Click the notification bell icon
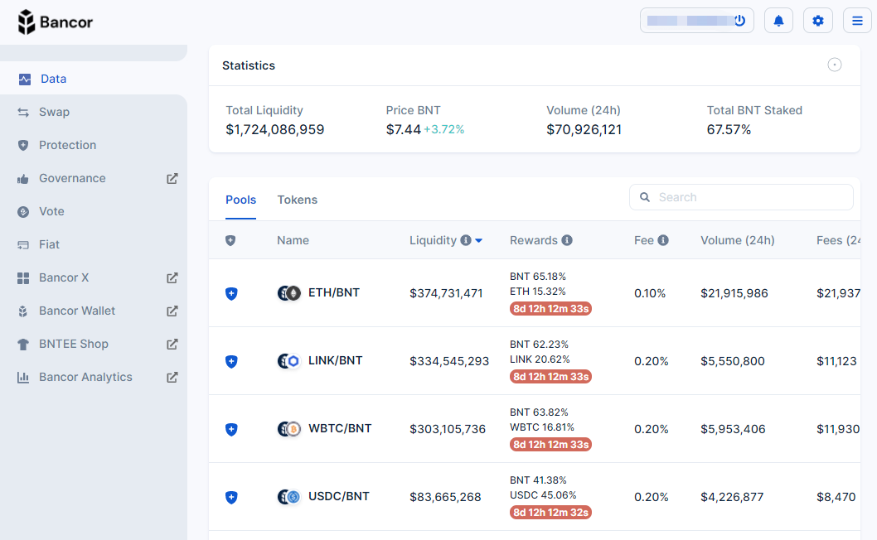 click(778, 21)
